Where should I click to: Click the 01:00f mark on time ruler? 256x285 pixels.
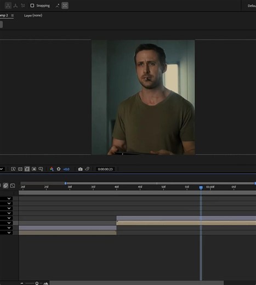tap(211, 187)
